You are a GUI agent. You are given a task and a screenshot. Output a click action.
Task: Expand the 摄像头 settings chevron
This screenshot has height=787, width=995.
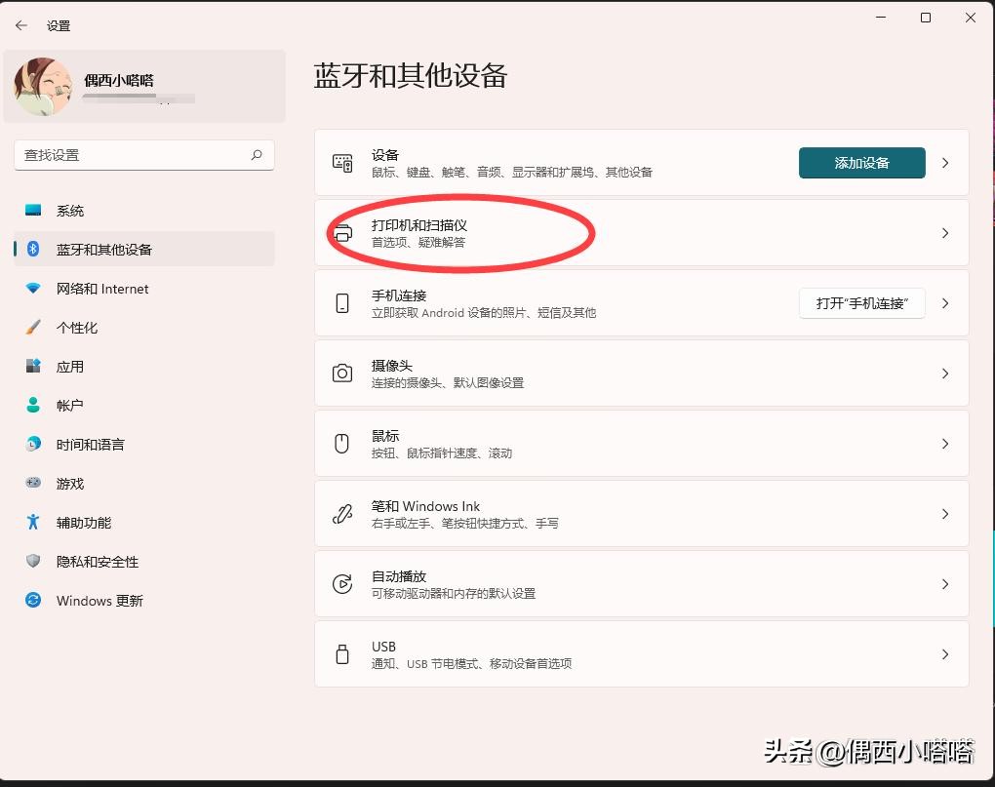[x=944, y=373]
